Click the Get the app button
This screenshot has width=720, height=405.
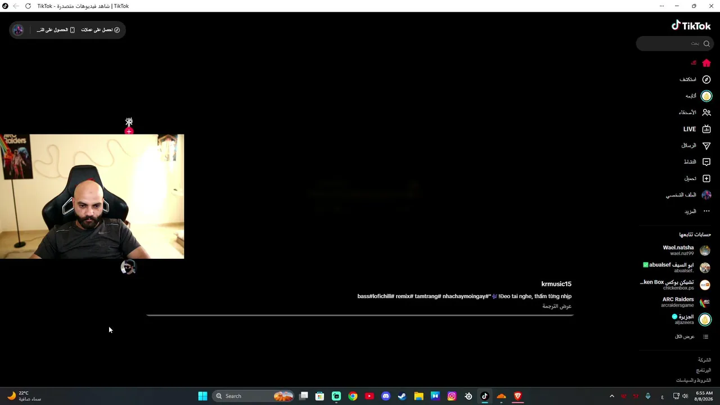(56, 30)
